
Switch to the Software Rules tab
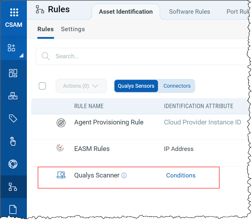190,12
